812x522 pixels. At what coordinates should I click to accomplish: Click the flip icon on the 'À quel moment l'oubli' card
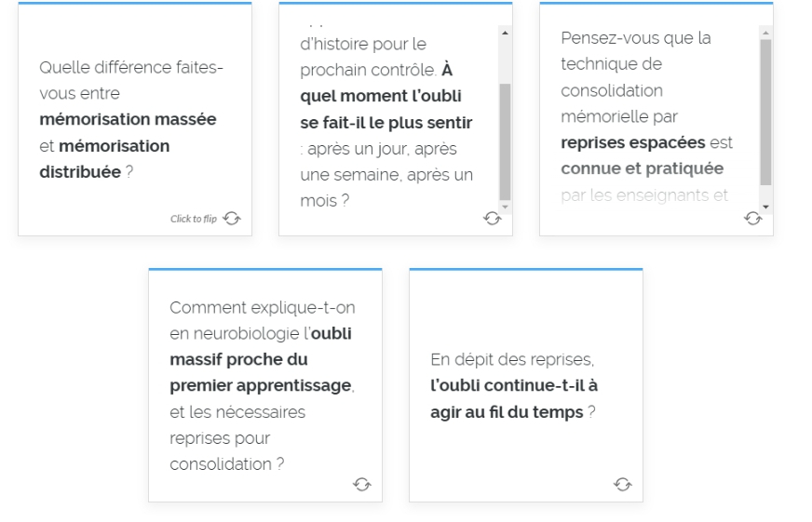[493, 219]
